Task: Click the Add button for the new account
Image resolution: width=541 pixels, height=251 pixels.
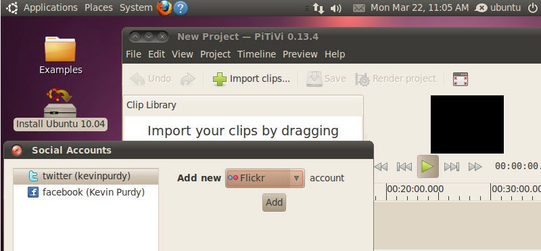Action: point(274,202)
